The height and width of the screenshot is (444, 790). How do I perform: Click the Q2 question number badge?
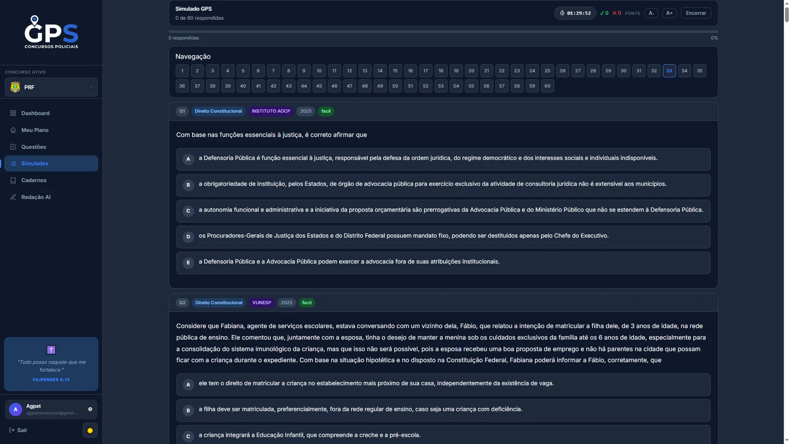(x=182, y=302)
